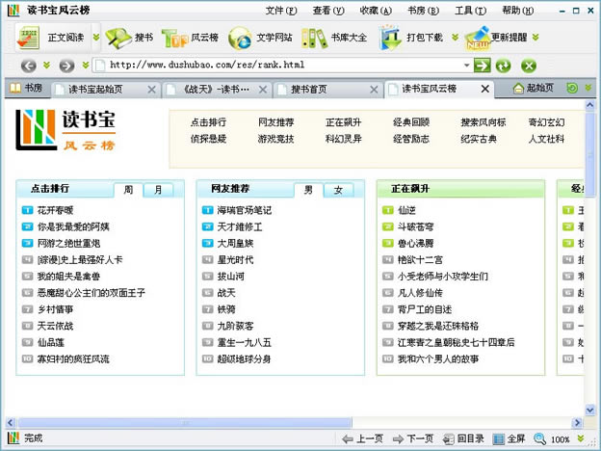
Task: Click the 打包下载 download icon
Action: [391, 38]
